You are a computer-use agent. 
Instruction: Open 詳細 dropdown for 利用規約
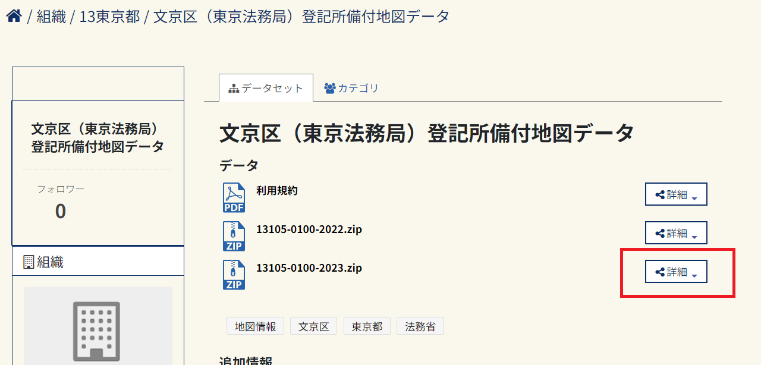[x=676, y=194]
